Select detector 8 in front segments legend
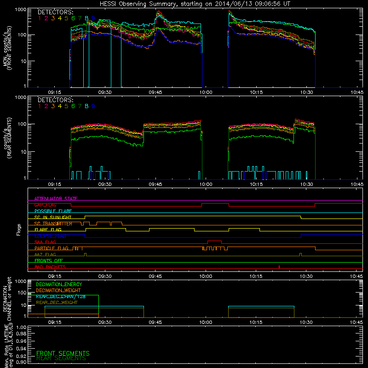 point(86,18)
